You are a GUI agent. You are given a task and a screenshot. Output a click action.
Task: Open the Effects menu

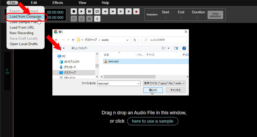click(x=58, y=3)
